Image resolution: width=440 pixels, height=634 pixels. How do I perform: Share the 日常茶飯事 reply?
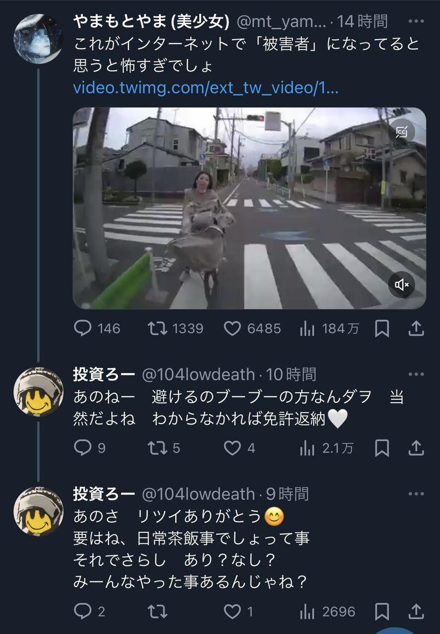[417, 612]
